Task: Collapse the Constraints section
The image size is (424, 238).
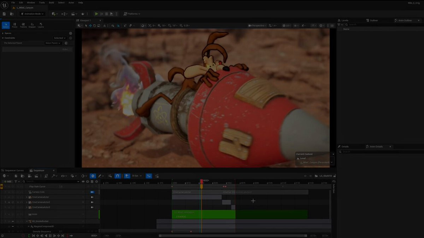Action: [x=3, y=38]
